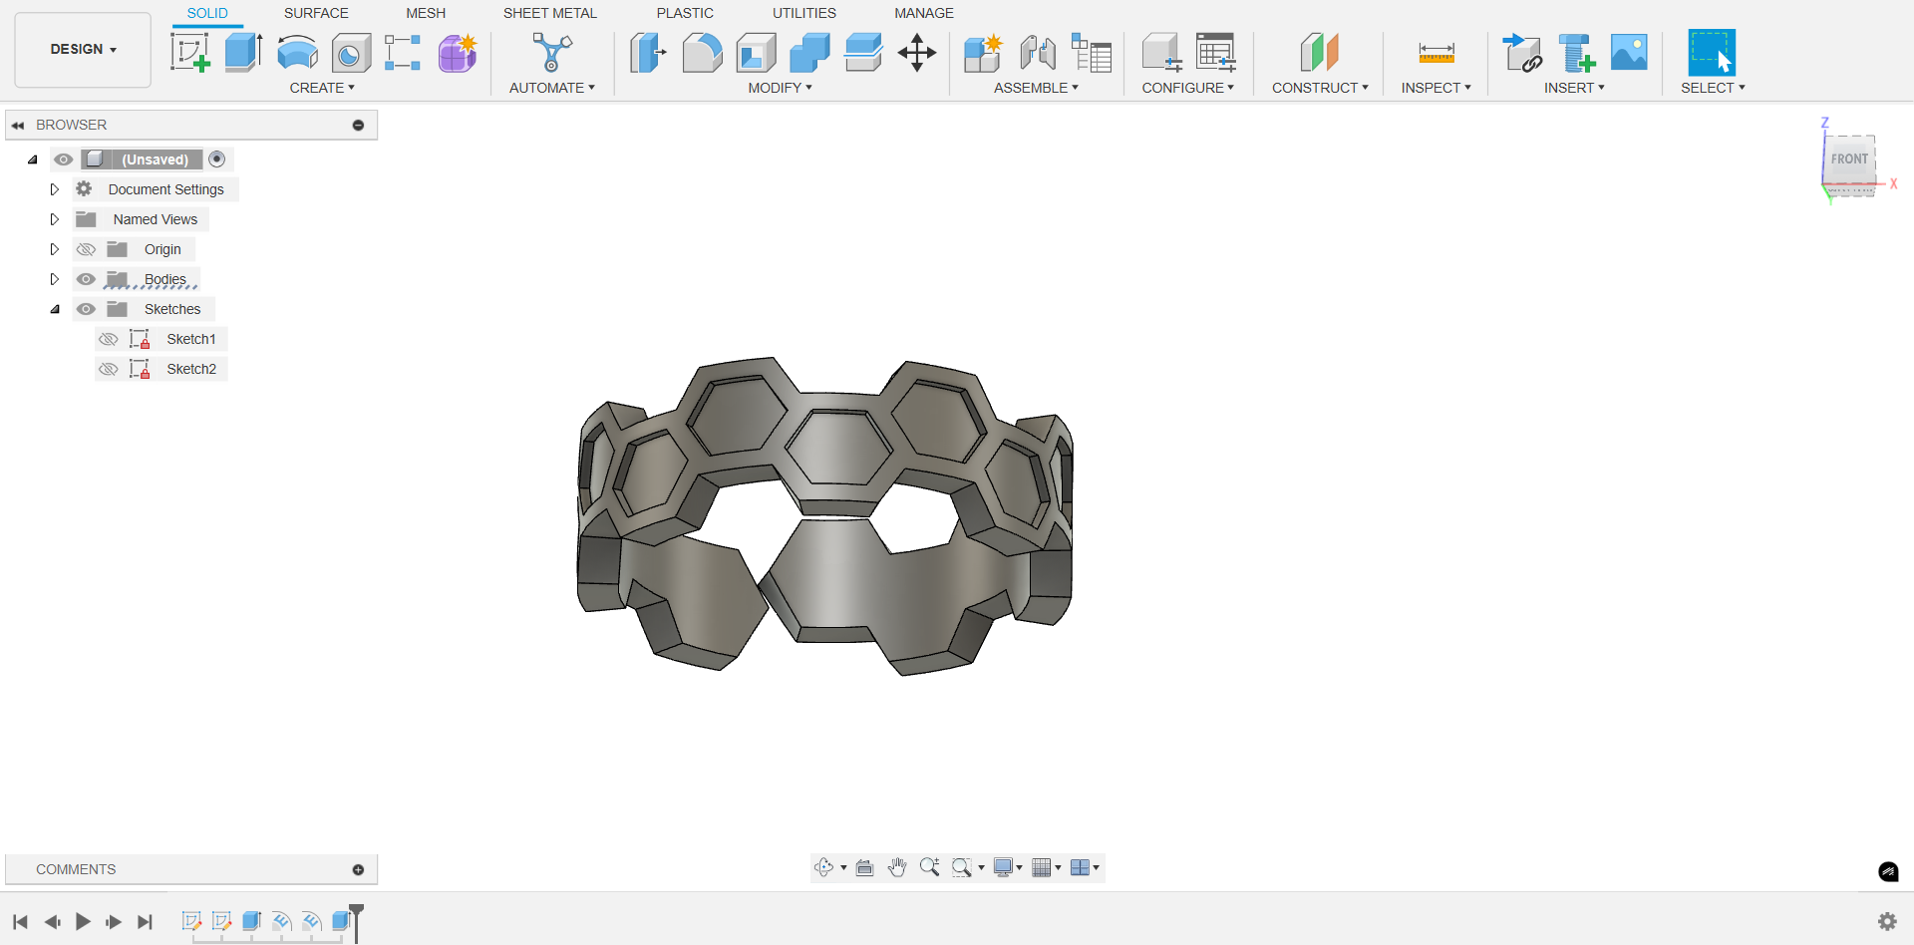Click the Insert McMaster-Carr component icon
The width and height of the screenshot is (1914, 945).
(x=1576, y=53)
